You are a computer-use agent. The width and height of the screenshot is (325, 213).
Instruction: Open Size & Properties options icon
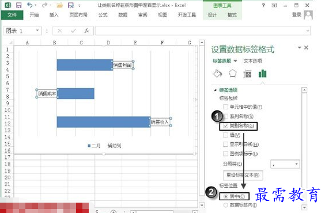point(247,74)
